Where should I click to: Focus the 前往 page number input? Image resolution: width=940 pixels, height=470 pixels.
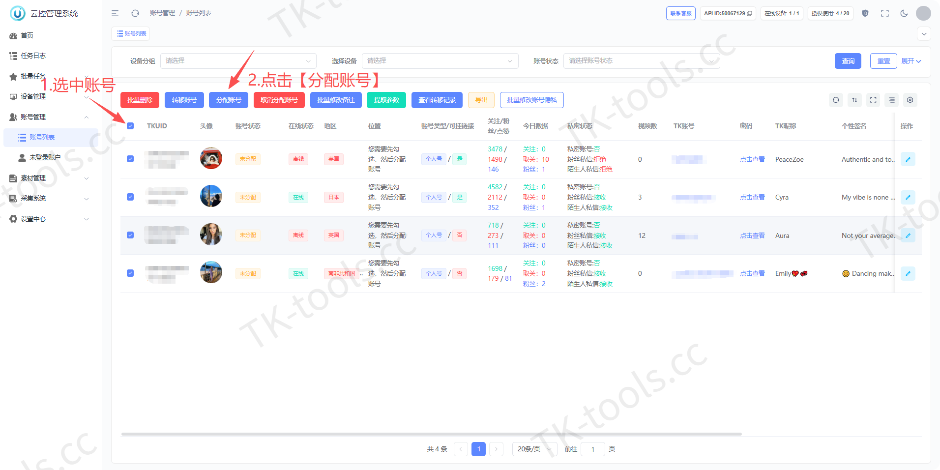coord(593,449)
